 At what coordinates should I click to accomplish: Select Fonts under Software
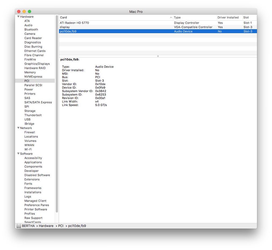(28, 184)
